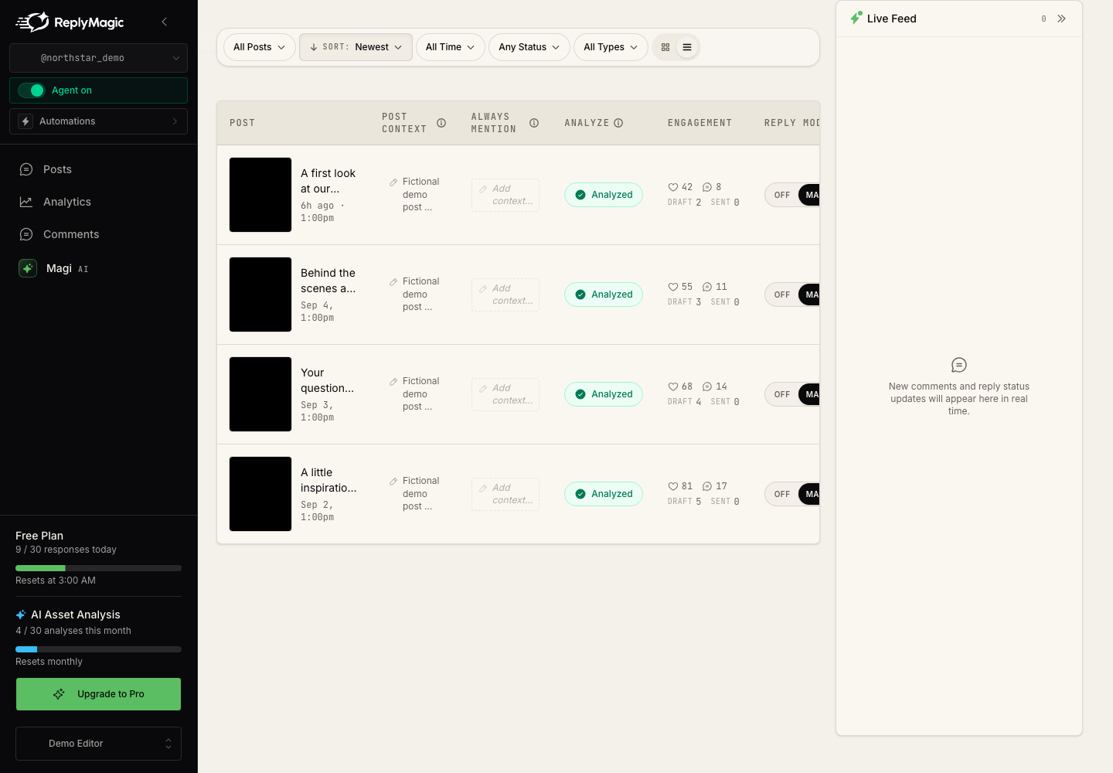This screenshot has height=773, width=1113.
Task: Set reply mode OFF for 'Behind the scenes' post
Action: pyautogui.click(x=782, y=295)
